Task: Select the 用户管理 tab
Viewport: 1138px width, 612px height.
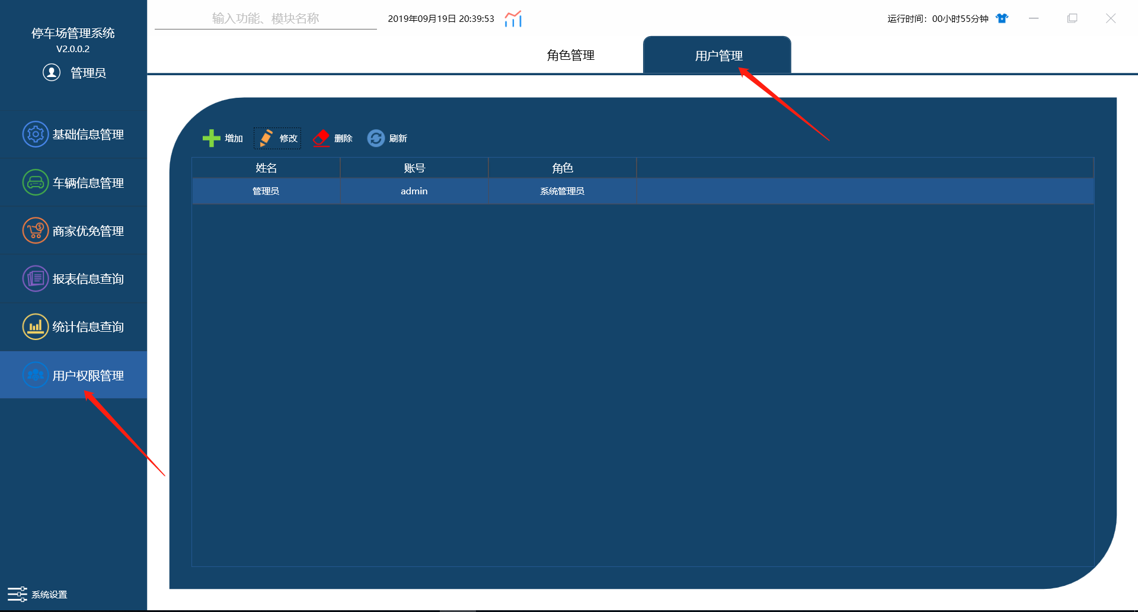Action: pyautogui.click(x=718, y=55)
